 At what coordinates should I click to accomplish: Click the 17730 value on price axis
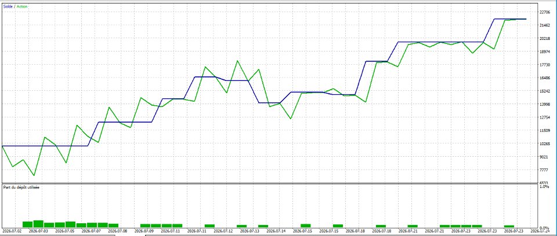(545, 65)
